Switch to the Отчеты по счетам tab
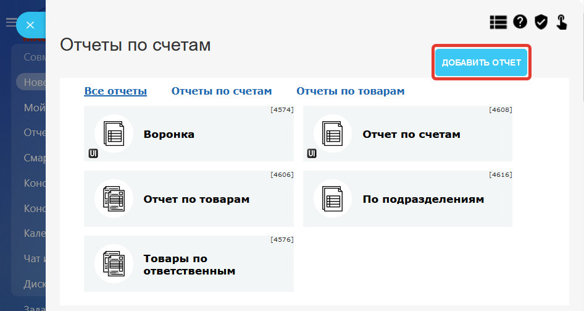Image resolution: width=584 pixels, height=311 pixels. point(222,92)
